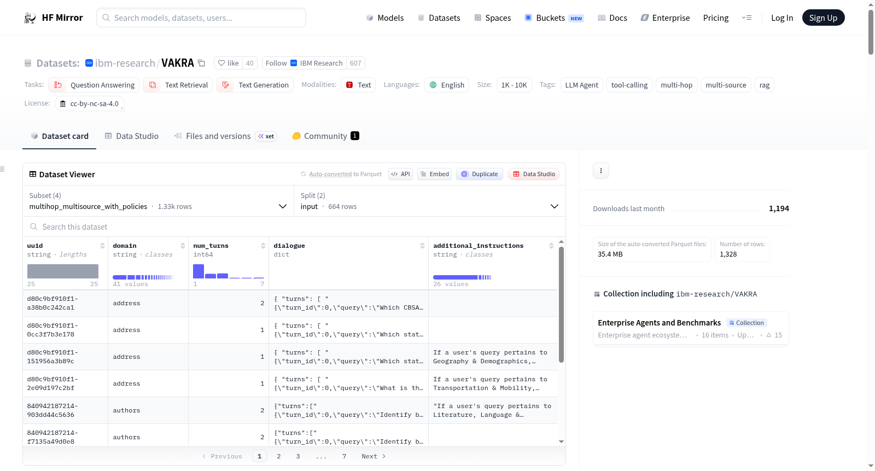The image size is (875, 471).
Task: Select the tool-calling tag
Action: 629,85
